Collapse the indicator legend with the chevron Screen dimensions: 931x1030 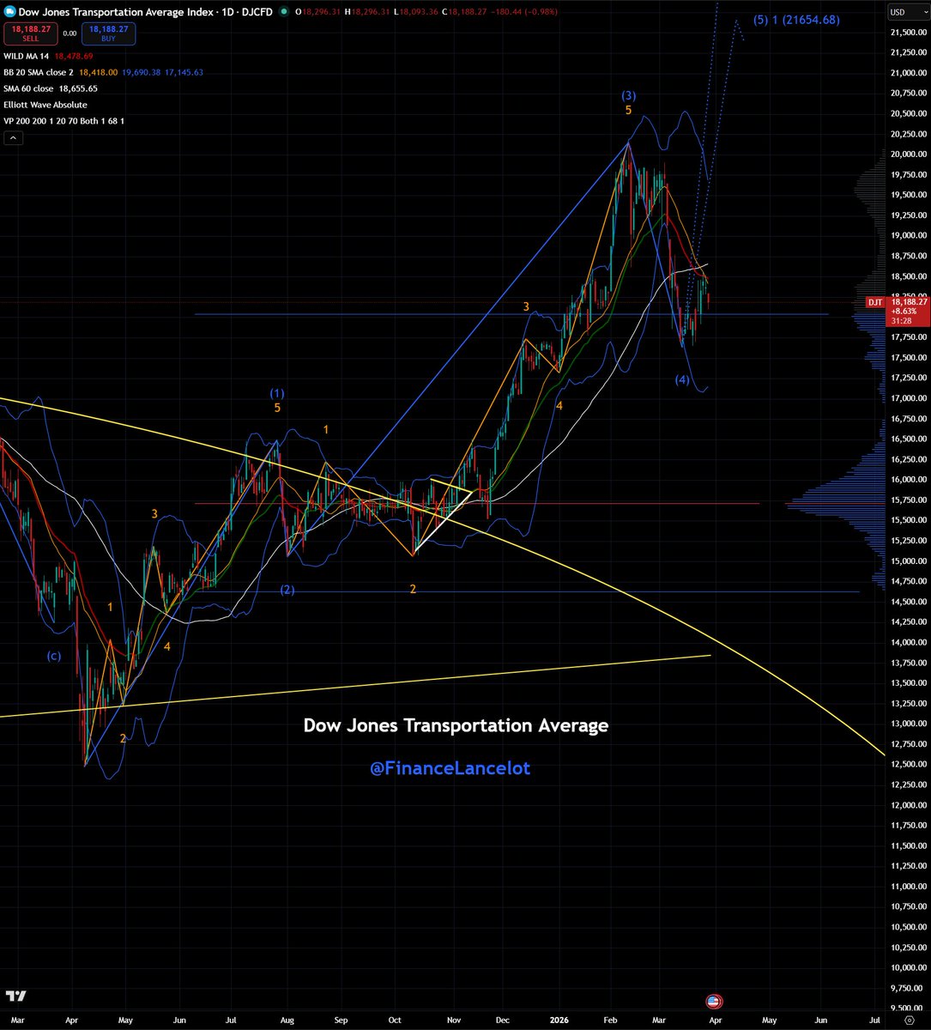(14, 137)
